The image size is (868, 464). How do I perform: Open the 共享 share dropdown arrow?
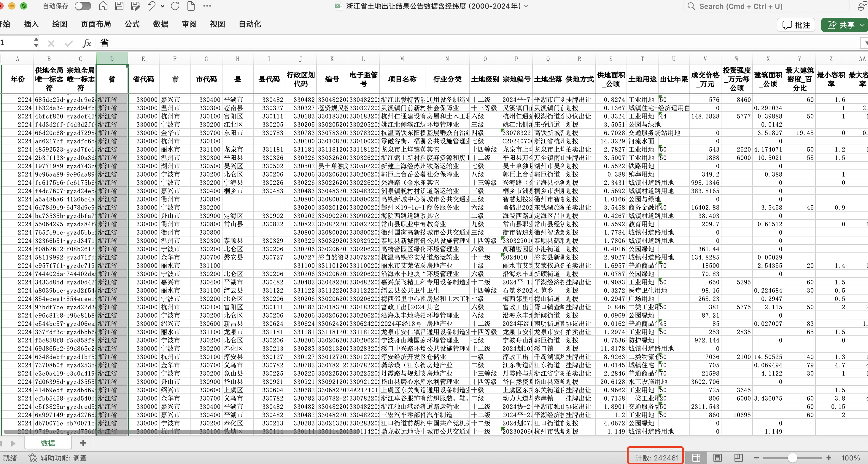(861, 25)
